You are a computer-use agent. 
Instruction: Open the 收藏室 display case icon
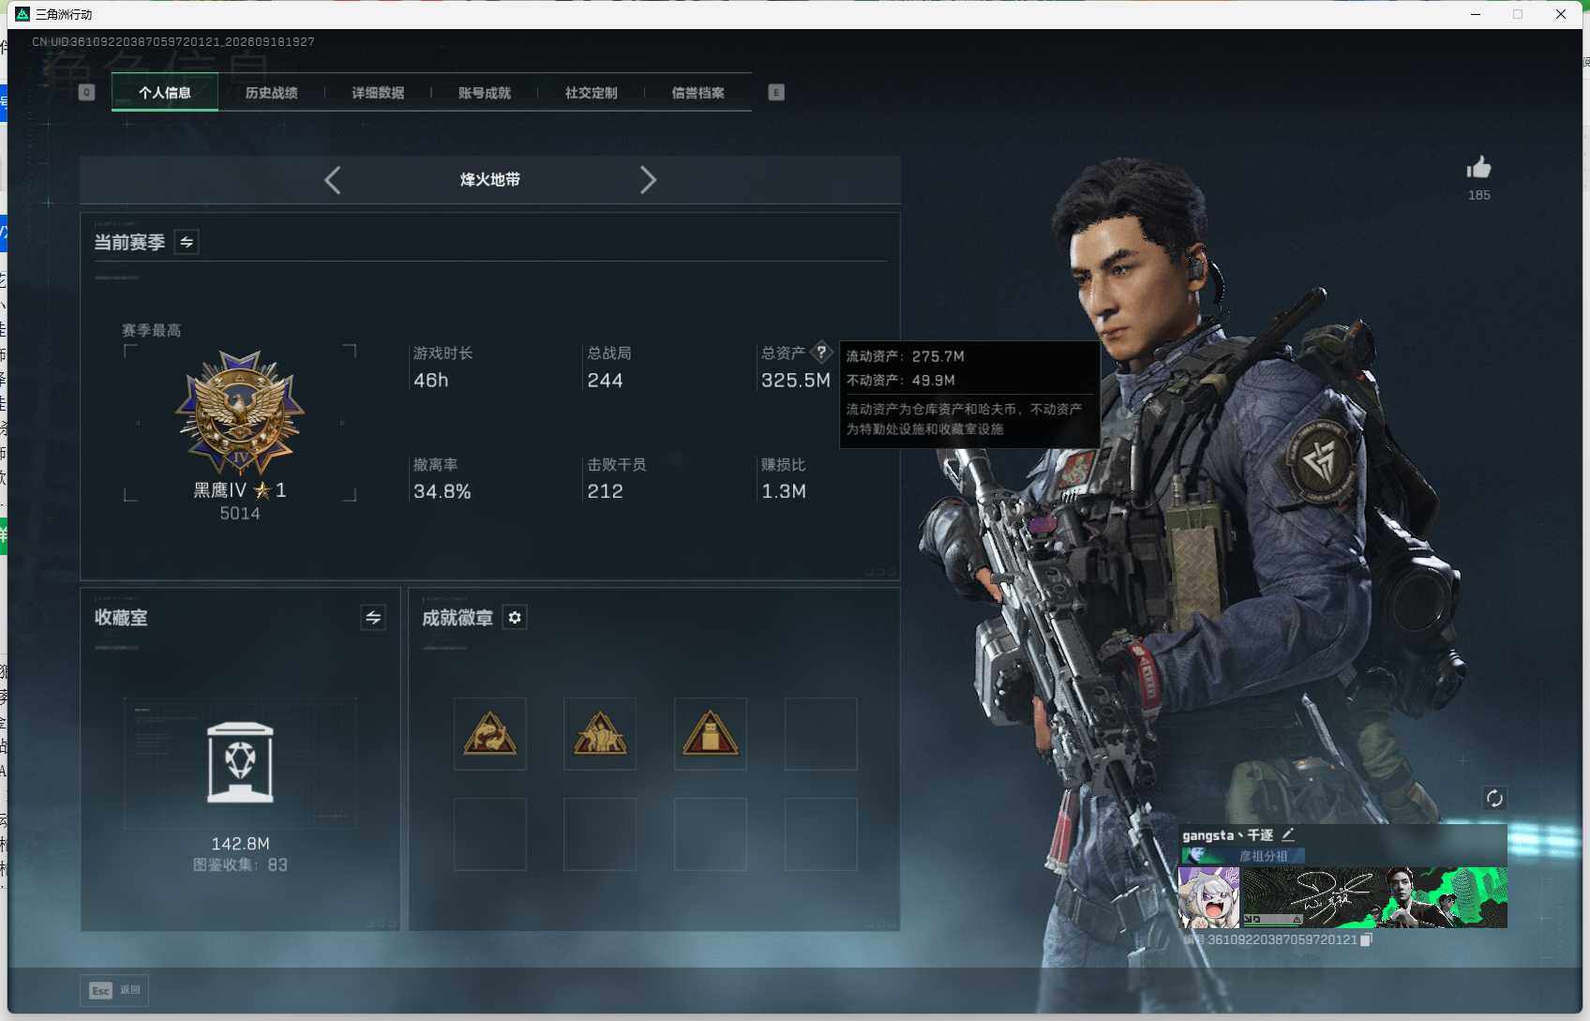[x=240, y=762]
